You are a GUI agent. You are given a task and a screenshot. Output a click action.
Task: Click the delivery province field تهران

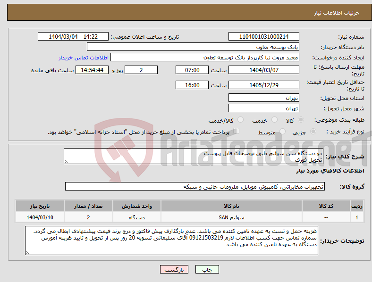click(x=264, y=98)
